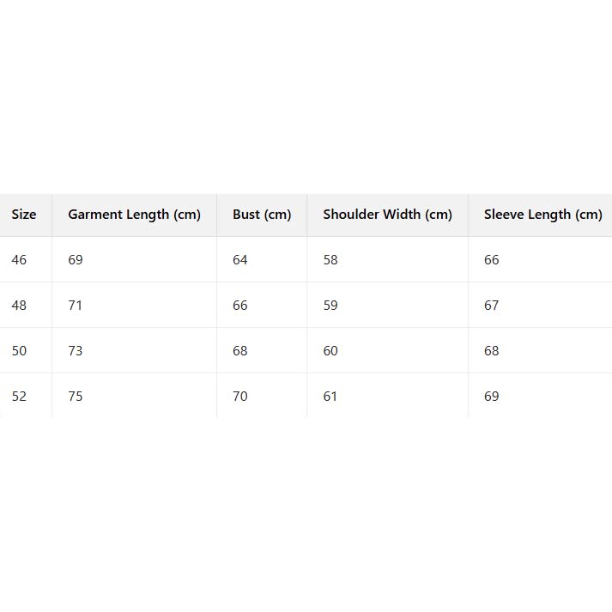612x612 pixels.
Task: Select sleeve length value 69 for size 52
Action: click(491, 397)
